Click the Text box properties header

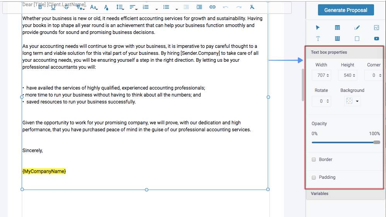click(x=345, y=52)
